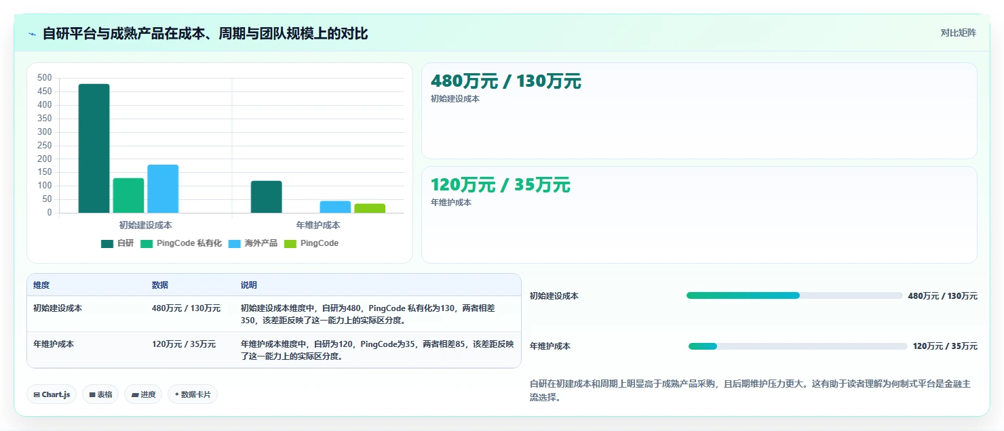Select the Chart.js tag

(x=52, y=394)
